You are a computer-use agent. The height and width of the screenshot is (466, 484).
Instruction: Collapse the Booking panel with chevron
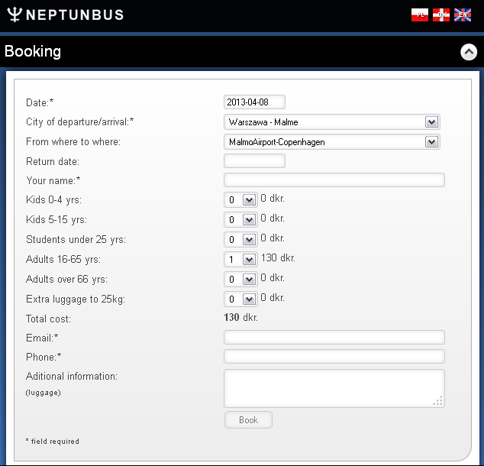[469, 52]
